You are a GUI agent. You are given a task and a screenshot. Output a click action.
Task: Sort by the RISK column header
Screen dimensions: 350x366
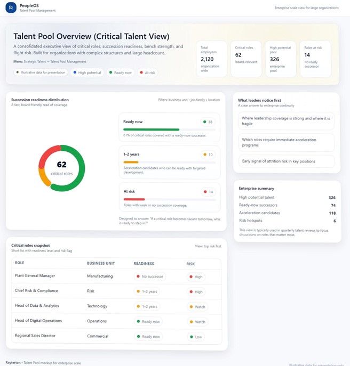[190, 264]
